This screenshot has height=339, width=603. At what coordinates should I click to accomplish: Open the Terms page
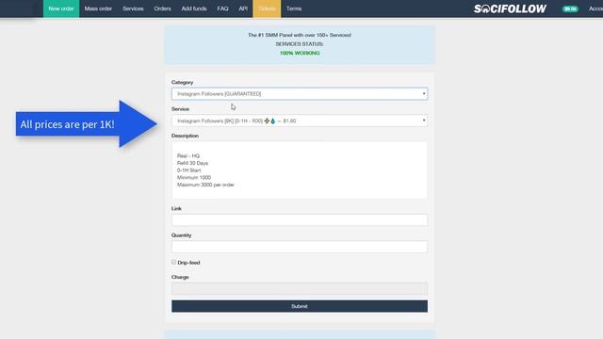(x=294, y=8)
